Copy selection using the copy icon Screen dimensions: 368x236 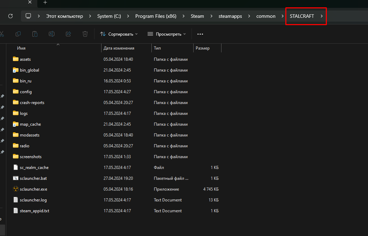[x=18, y=34]
